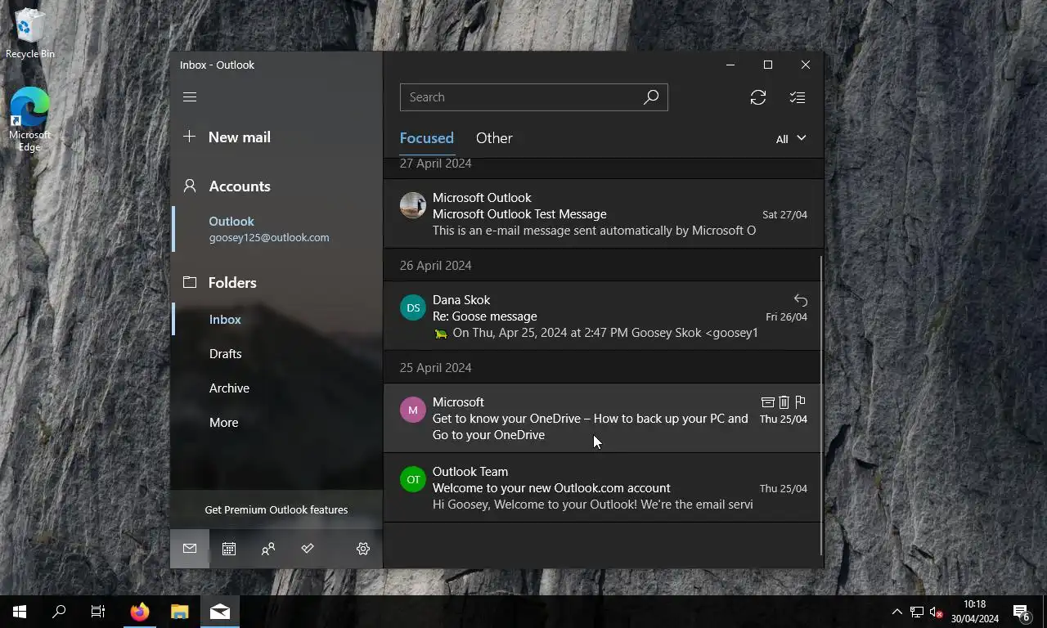Click the Accounts person icon
Screen dimensions: 1047x628
[190, 186]
